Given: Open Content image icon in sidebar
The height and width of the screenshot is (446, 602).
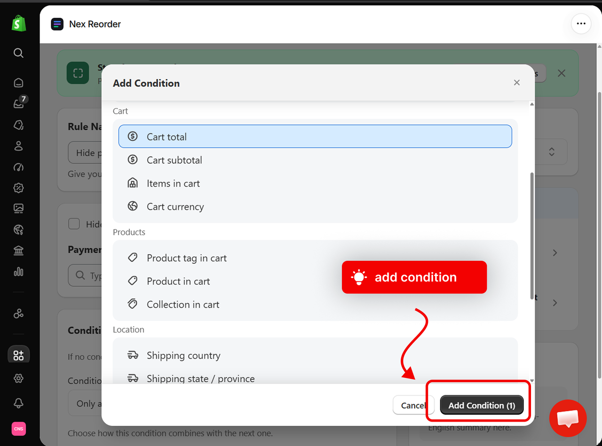Looking at the screenshot, I should point(18,208).
